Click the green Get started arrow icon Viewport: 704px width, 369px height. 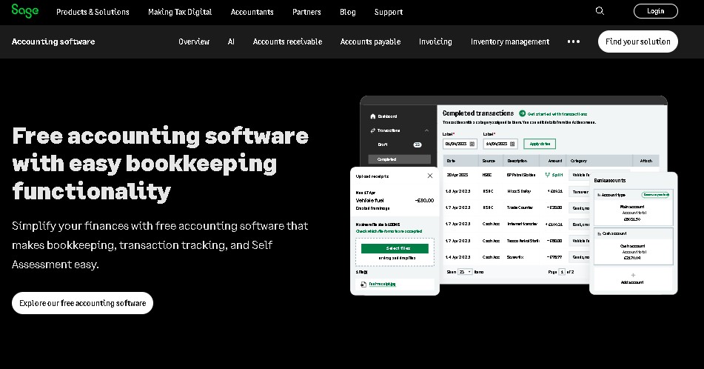522,113
